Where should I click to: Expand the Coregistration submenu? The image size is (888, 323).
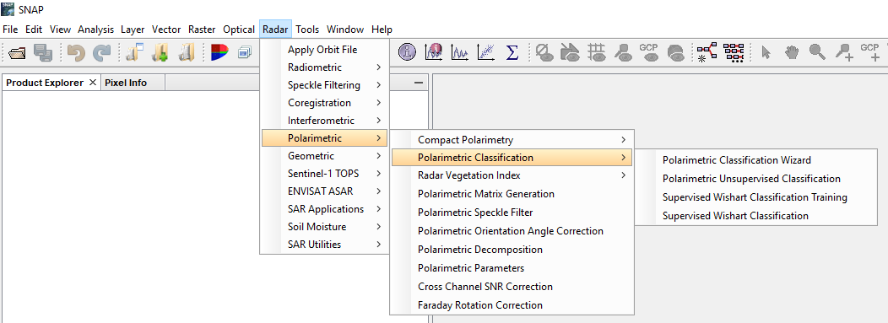[x=324, y=102]
